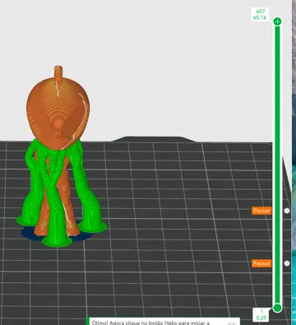Select the lower Pausar pause marker tag
Screen dimensions: 296x325
pyautogui.click(x=261, y=263)
